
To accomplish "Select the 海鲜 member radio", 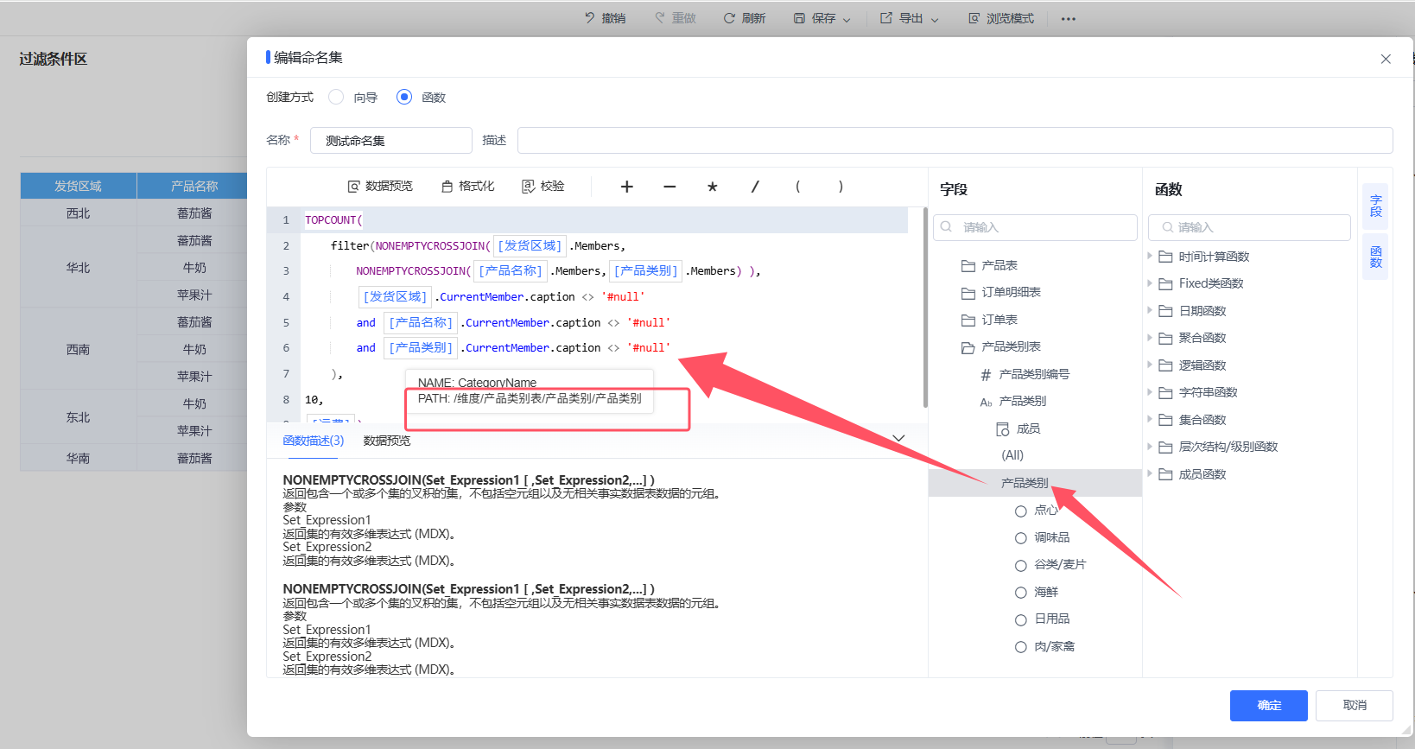I will click(x=1020, y=592).
